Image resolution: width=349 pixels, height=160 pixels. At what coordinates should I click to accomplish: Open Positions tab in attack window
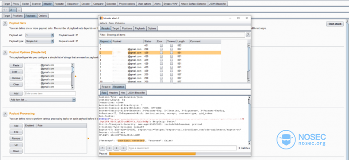click(127, 28)
